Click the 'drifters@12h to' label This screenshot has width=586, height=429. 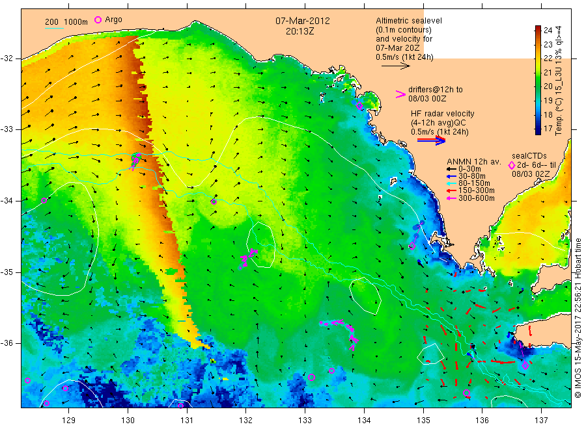point(436,90)
